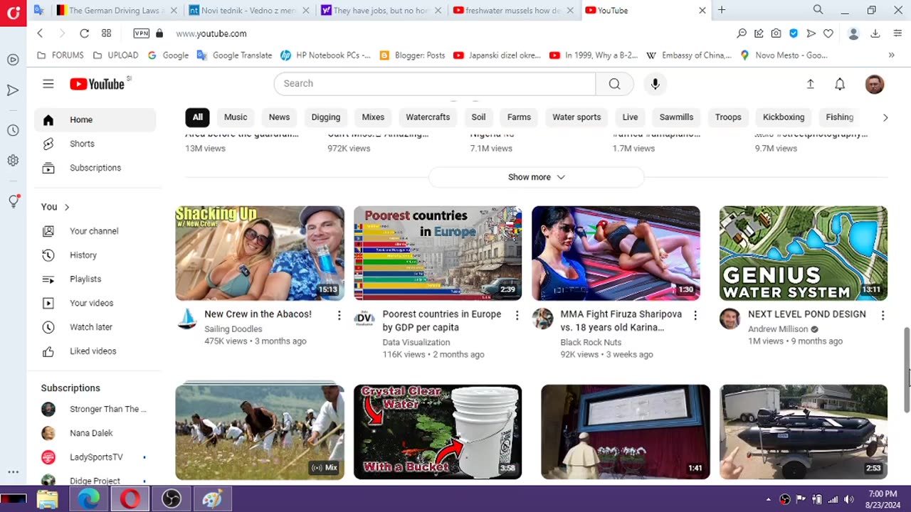911x512 pixels.
Task: Open File Explorer from taskbar
Action: (x=48, y=498)
